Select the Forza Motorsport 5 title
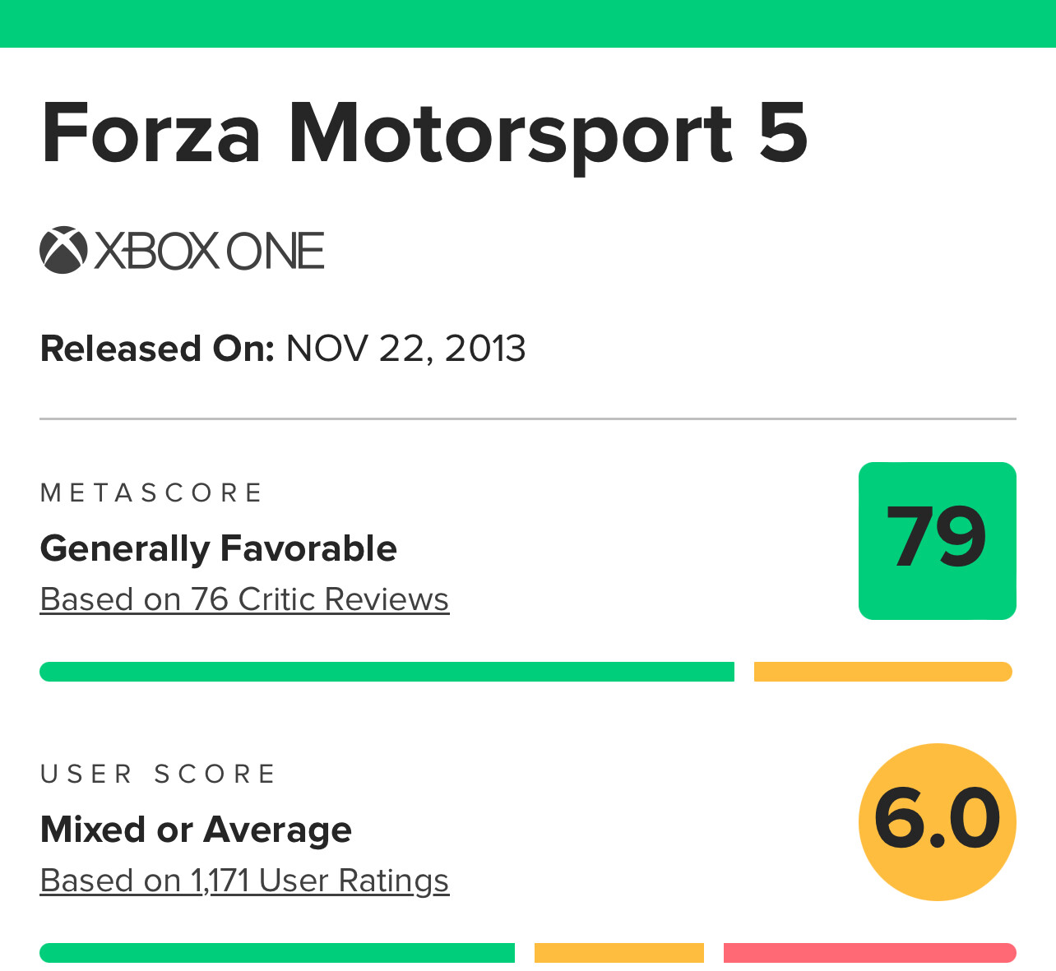The image size is (1056, 971). (424, 133)
